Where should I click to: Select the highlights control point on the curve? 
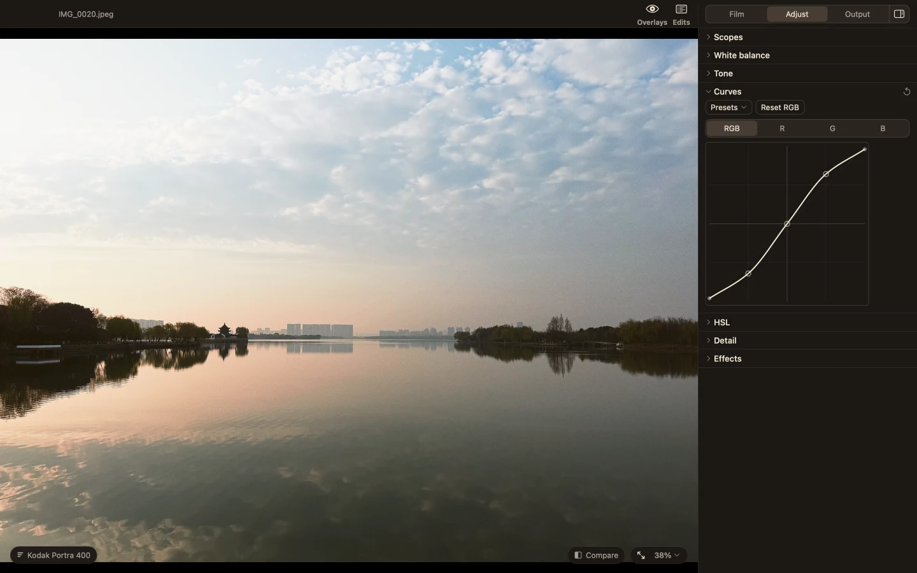[826, 174]
